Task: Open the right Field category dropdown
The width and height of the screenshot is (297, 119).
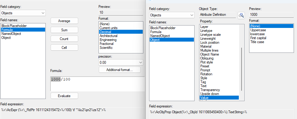Action: click(172, 15)
